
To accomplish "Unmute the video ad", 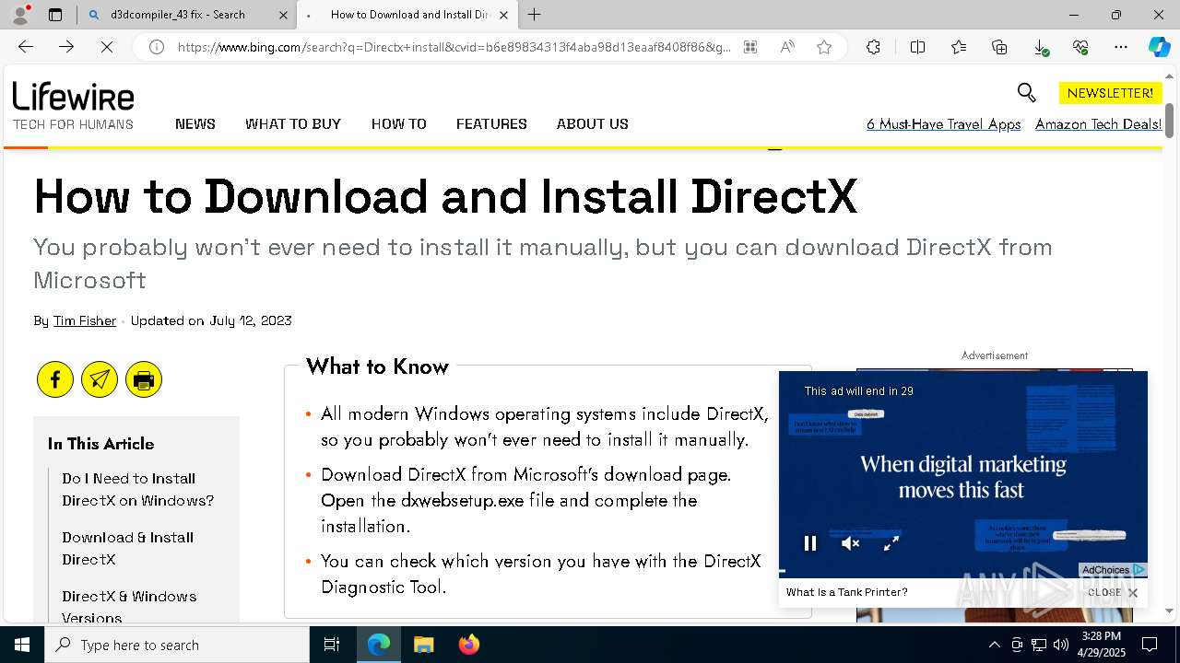I will coord(851,543).
